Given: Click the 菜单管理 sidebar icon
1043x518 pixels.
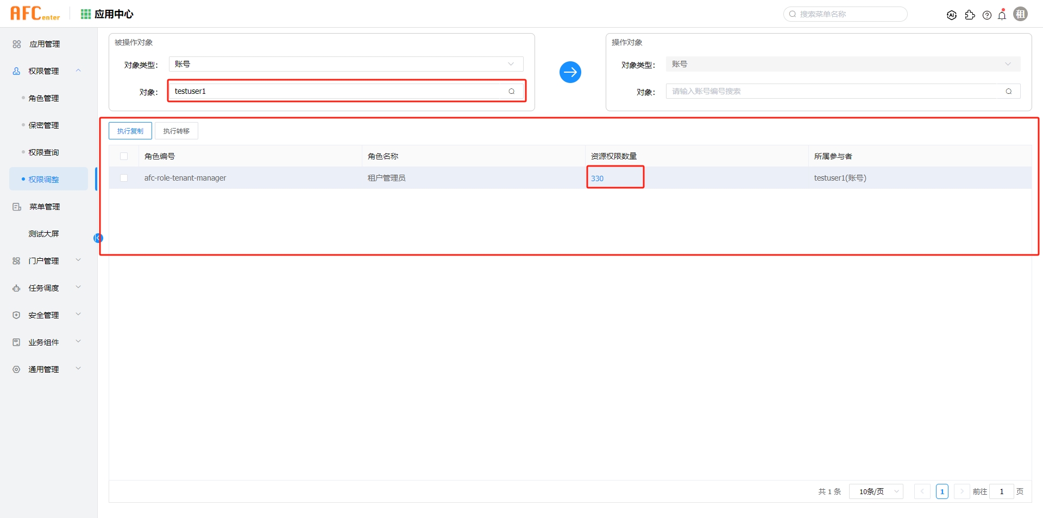Looking at the screenshot, I should point(16,207).
